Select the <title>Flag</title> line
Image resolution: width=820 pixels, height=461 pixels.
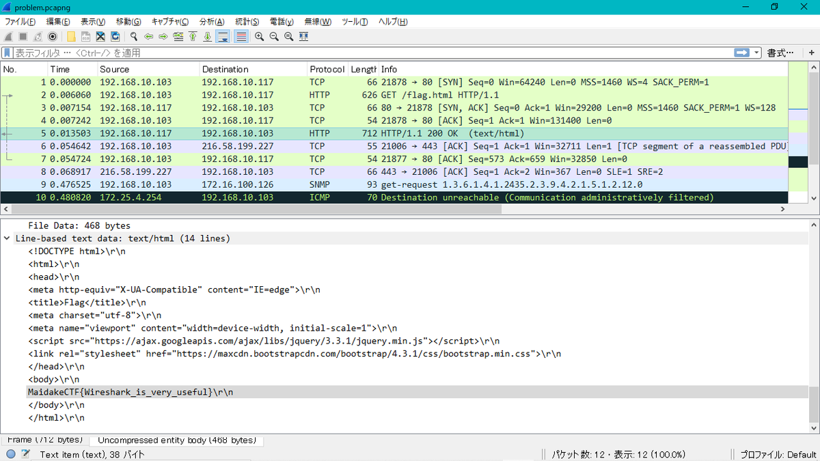coord(87,303)
